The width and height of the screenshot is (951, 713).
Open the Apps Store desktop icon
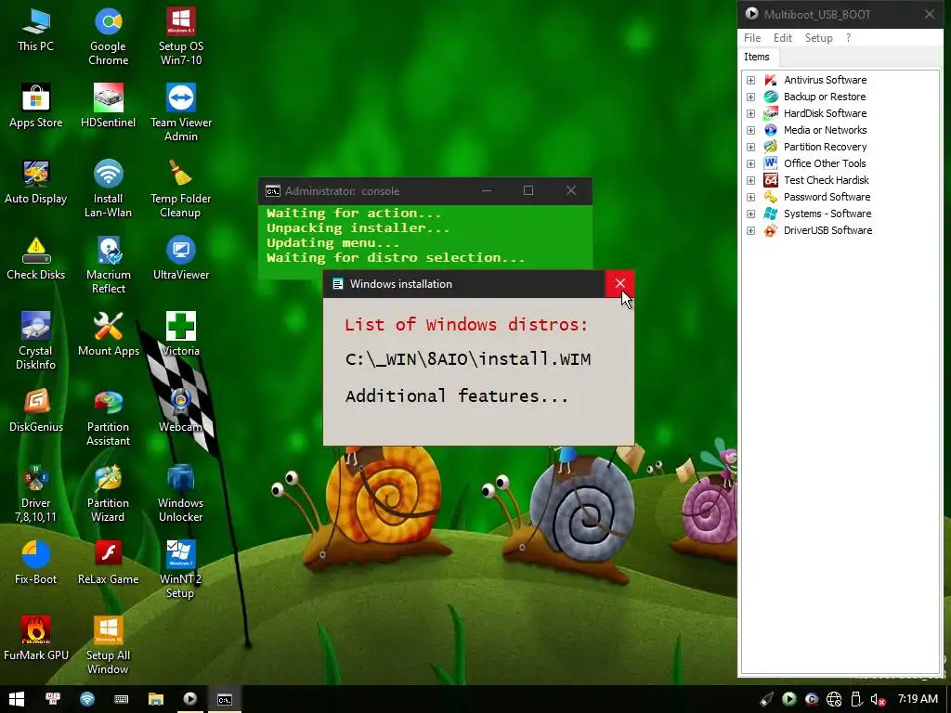point(36,106)
